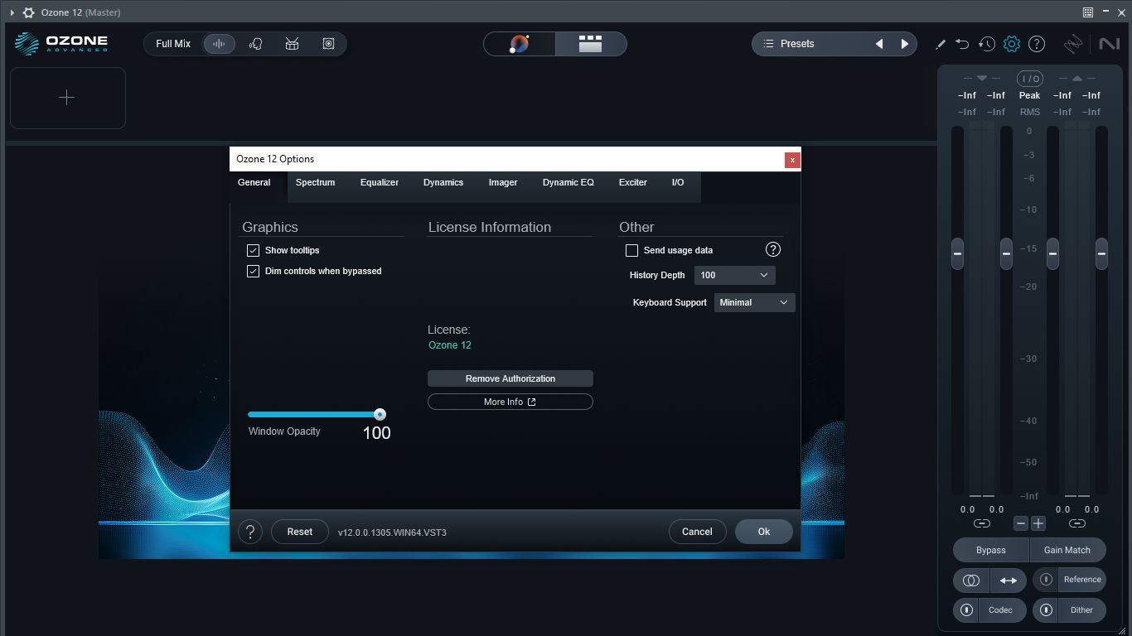
Task: Click the swap channels double-arrow icon
Action: tap(1009, 581)
